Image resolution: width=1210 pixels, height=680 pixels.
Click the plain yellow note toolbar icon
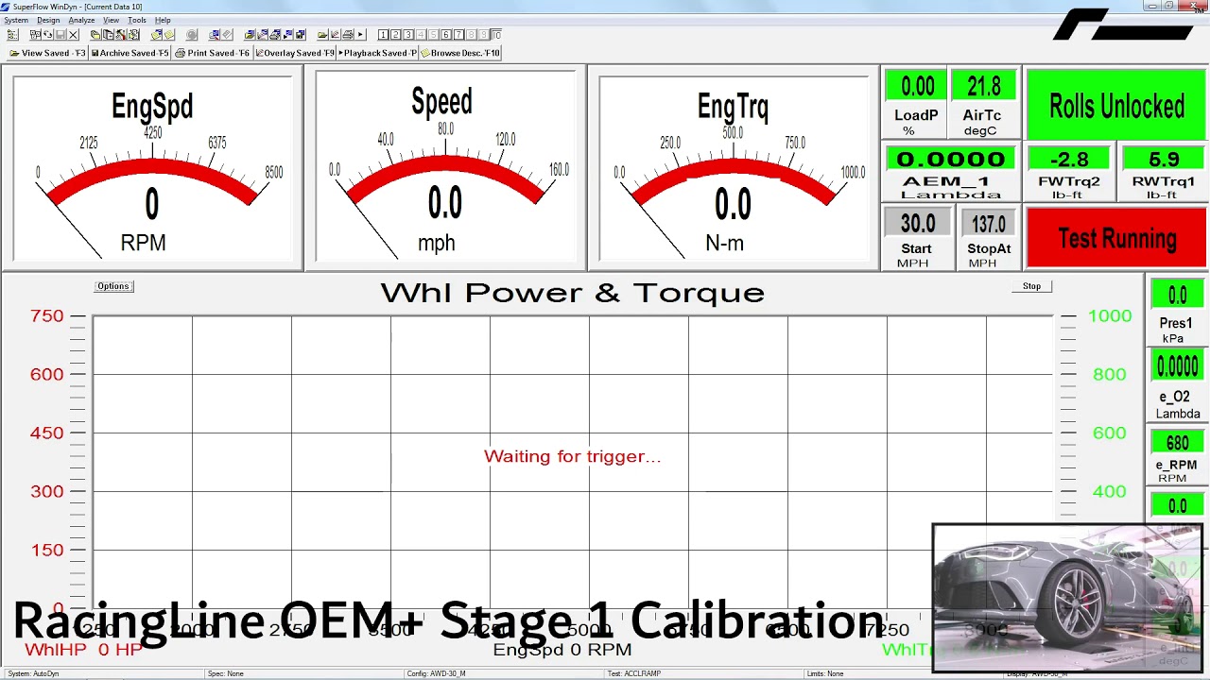click(x=169, y=35)
